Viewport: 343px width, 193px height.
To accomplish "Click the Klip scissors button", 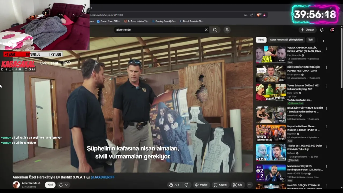I will pyautogui.click(x=238, y=185).
